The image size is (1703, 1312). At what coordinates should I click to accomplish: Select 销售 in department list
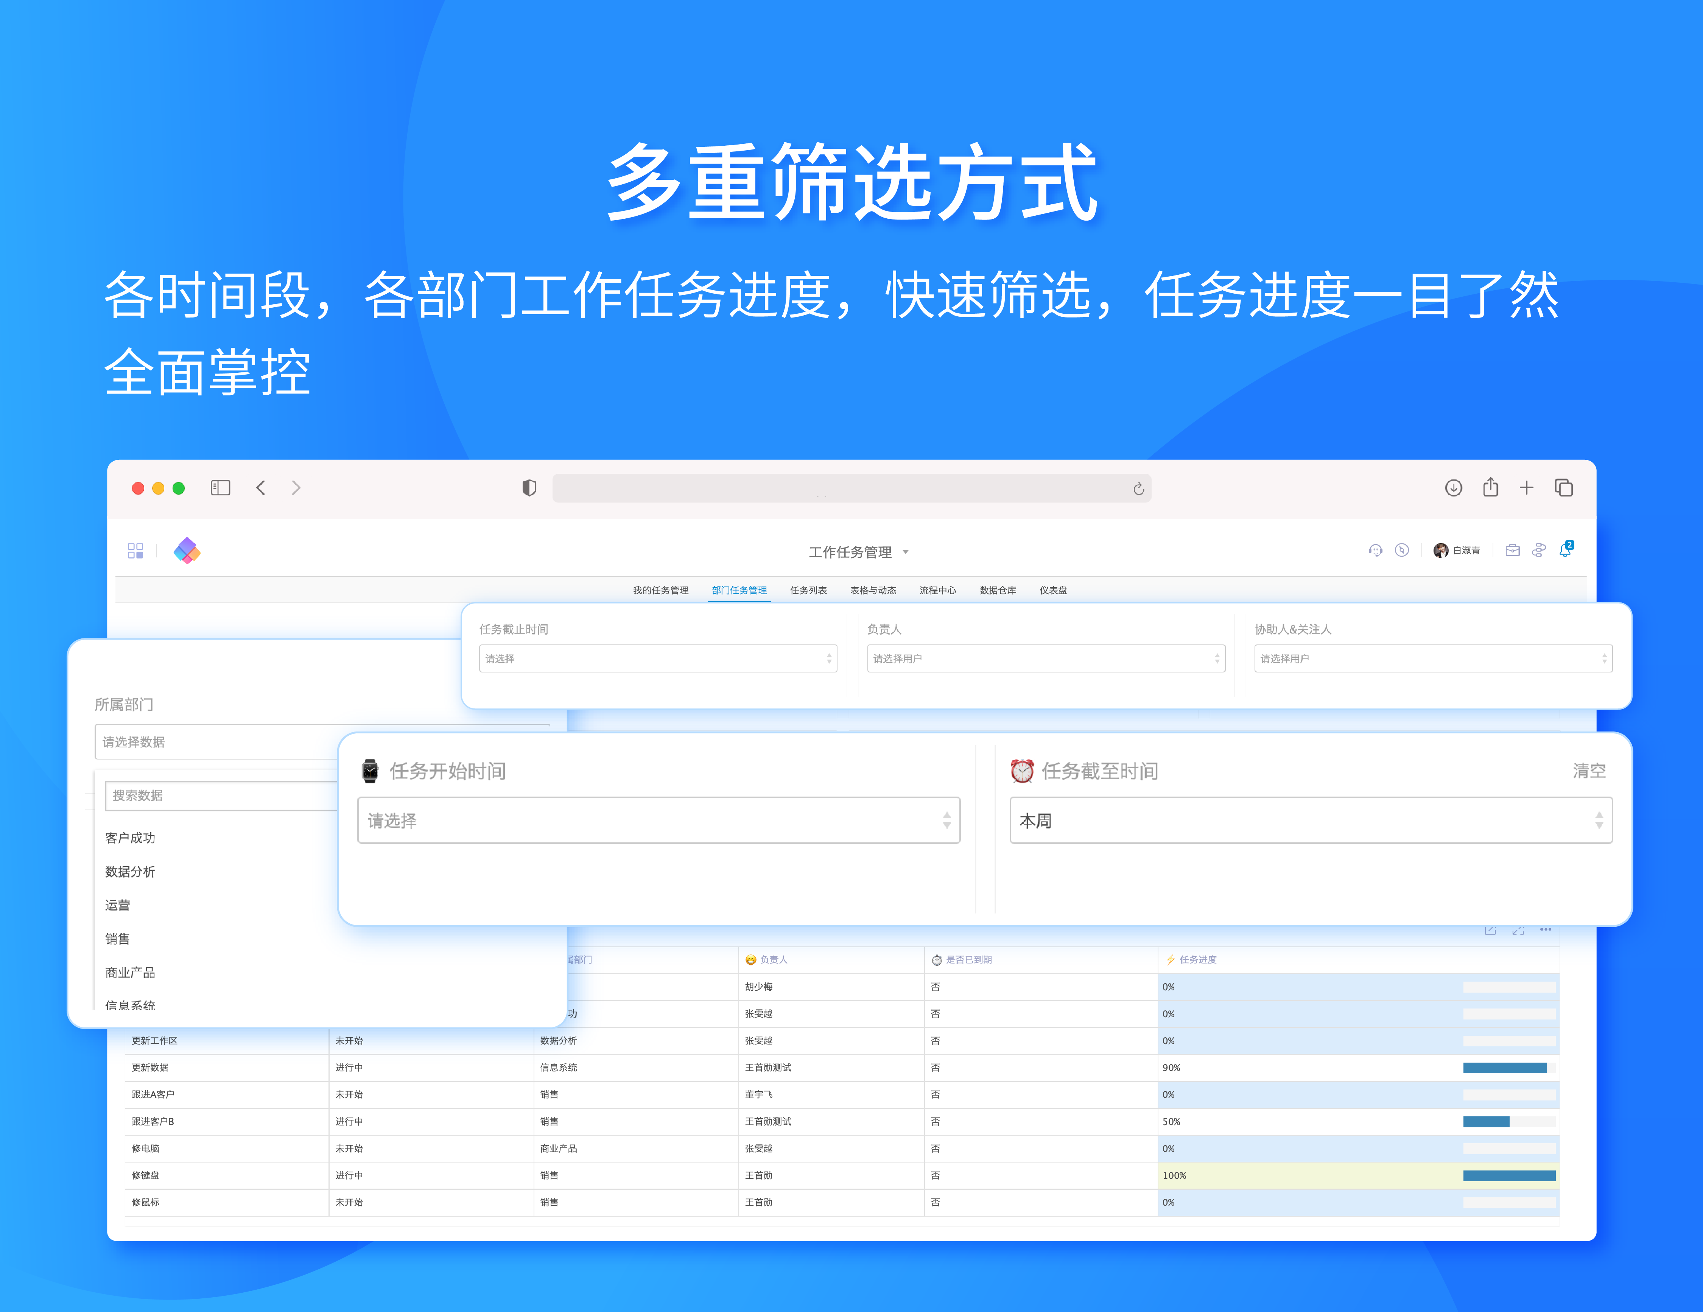118,938
